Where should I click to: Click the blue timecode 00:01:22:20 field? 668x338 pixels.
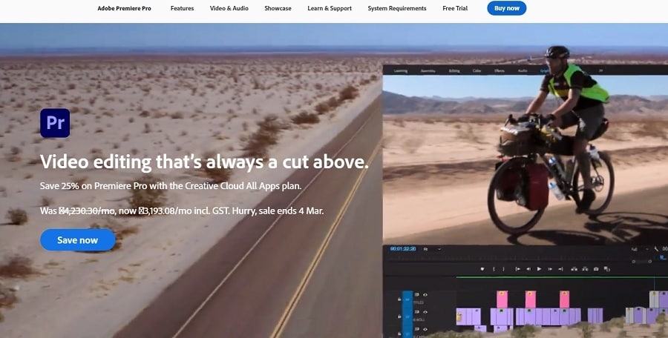[x=403, y=248]
